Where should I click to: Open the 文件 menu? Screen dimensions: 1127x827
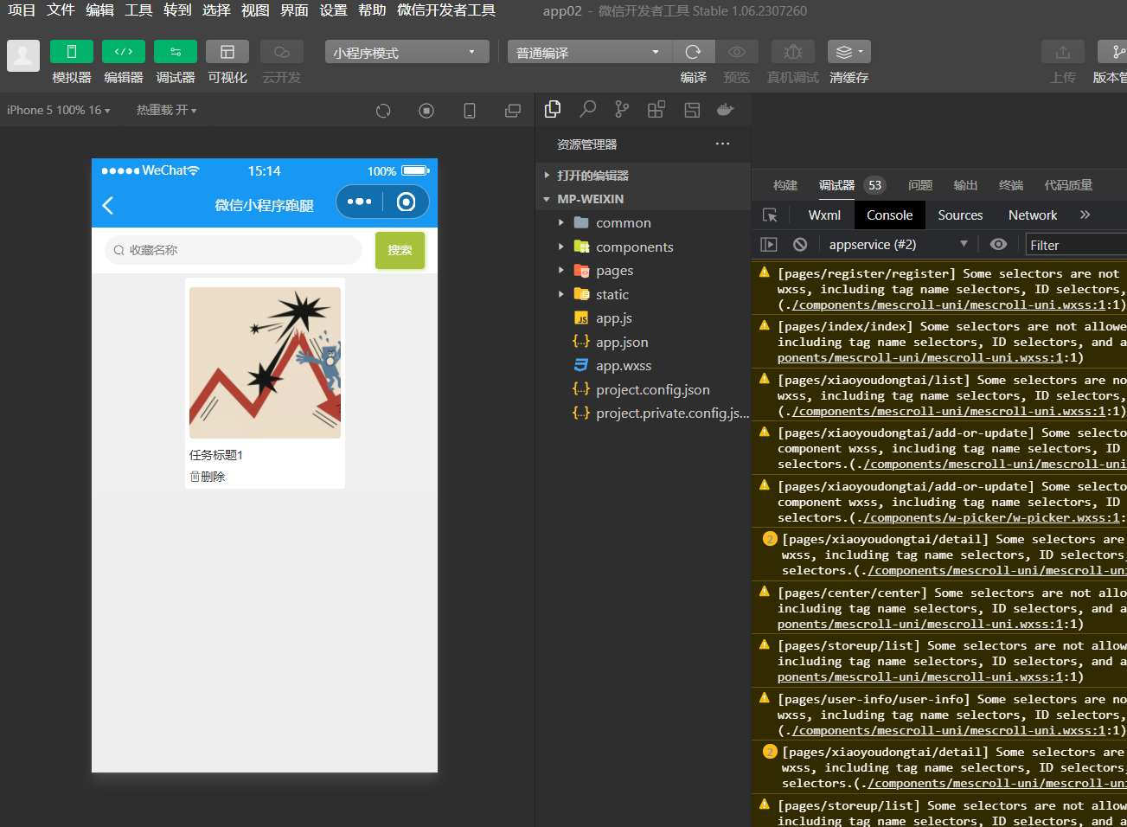61,10
